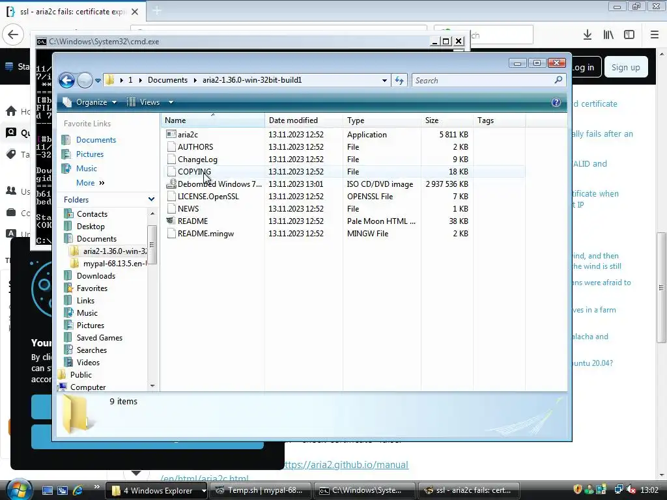Viewport: 667px width, 500px height.
Task: Select Public in folder tree
Action: click(81, 374)
